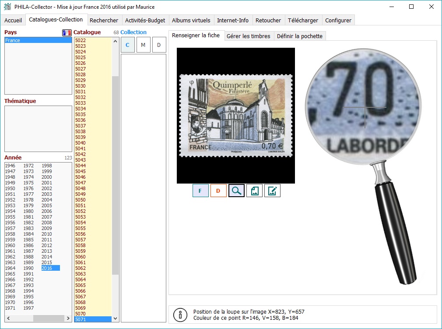Click the edit image pencil icon

[272, 191]
